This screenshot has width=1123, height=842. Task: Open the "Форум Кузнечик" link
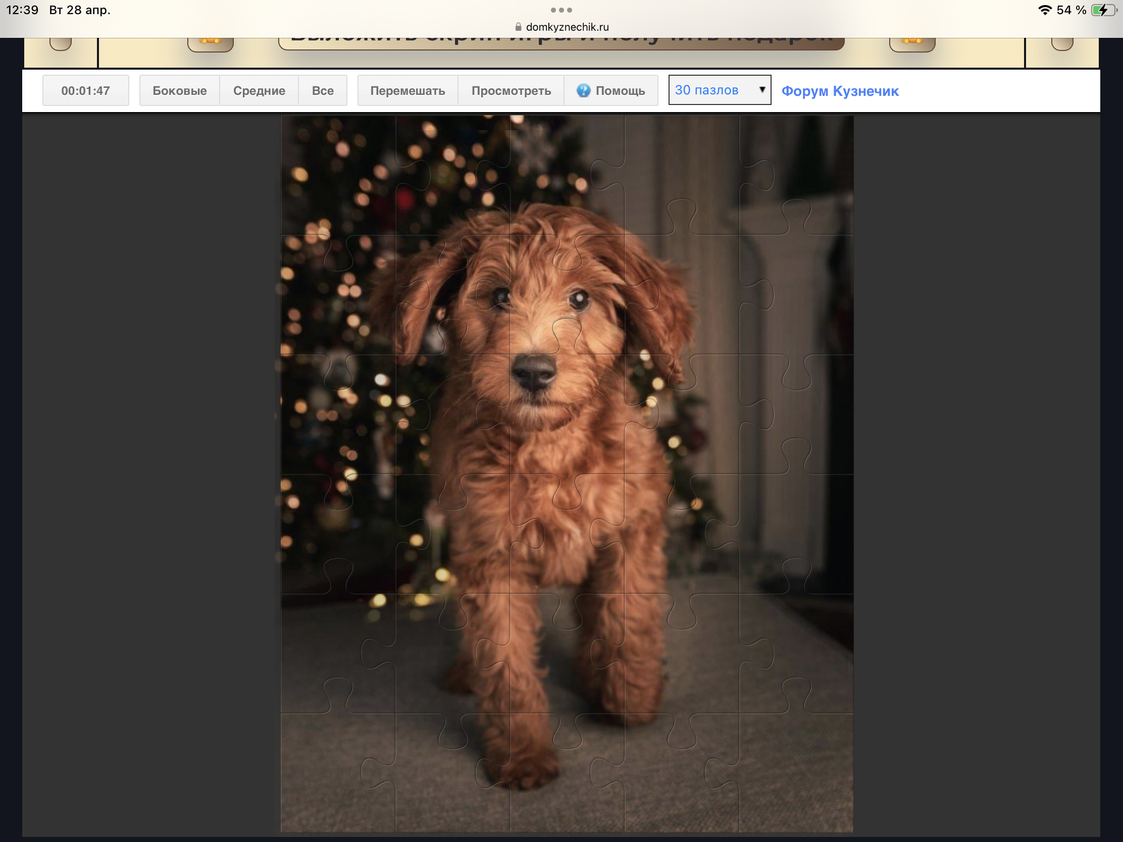[840, 91]
